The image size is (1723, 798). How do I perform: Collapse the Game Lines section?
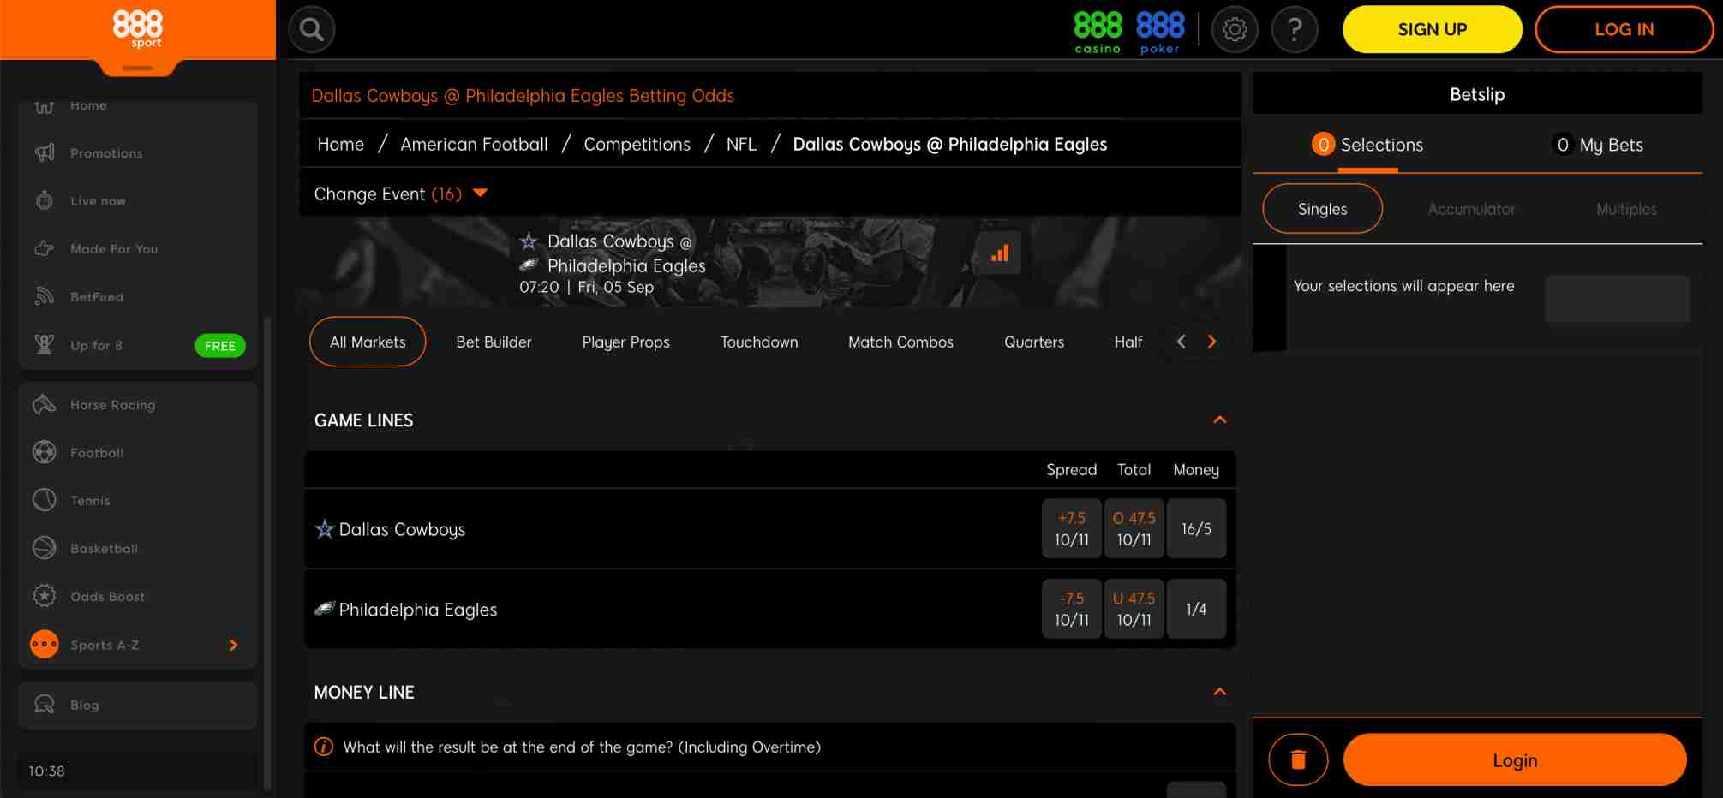[x=1220, y=420]
